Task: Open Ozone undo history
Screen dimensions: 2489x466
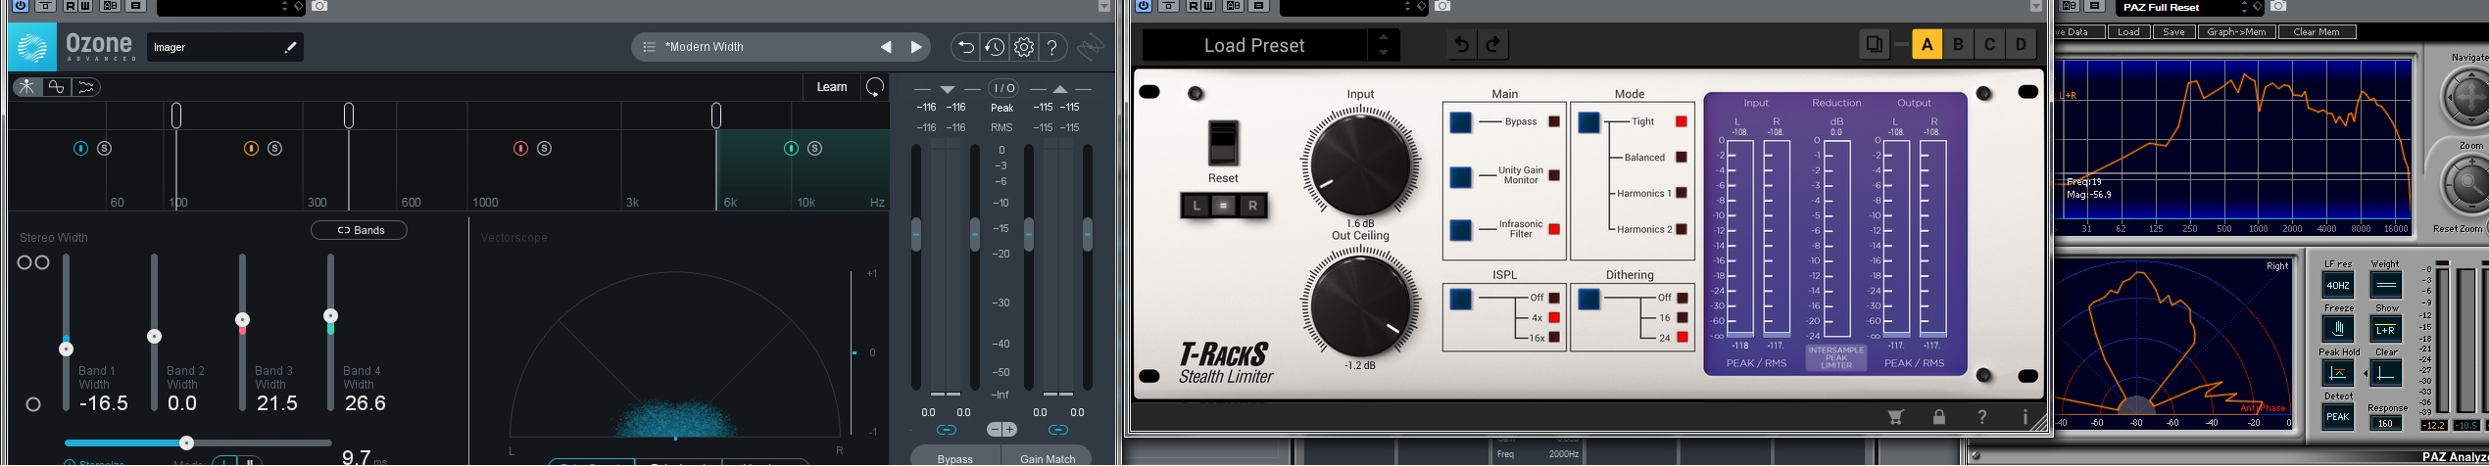Action: [x=994, y=47]
